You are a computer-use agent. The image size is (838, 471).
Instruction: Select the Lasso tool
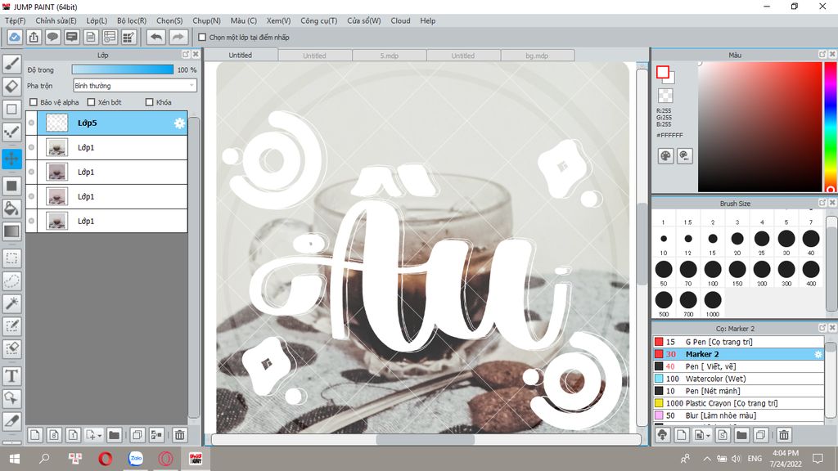[x=11, y=281]
